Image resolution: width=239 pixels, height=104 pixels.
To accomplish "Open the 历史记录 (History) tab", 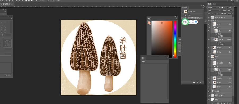I will [x=185, y=7].
